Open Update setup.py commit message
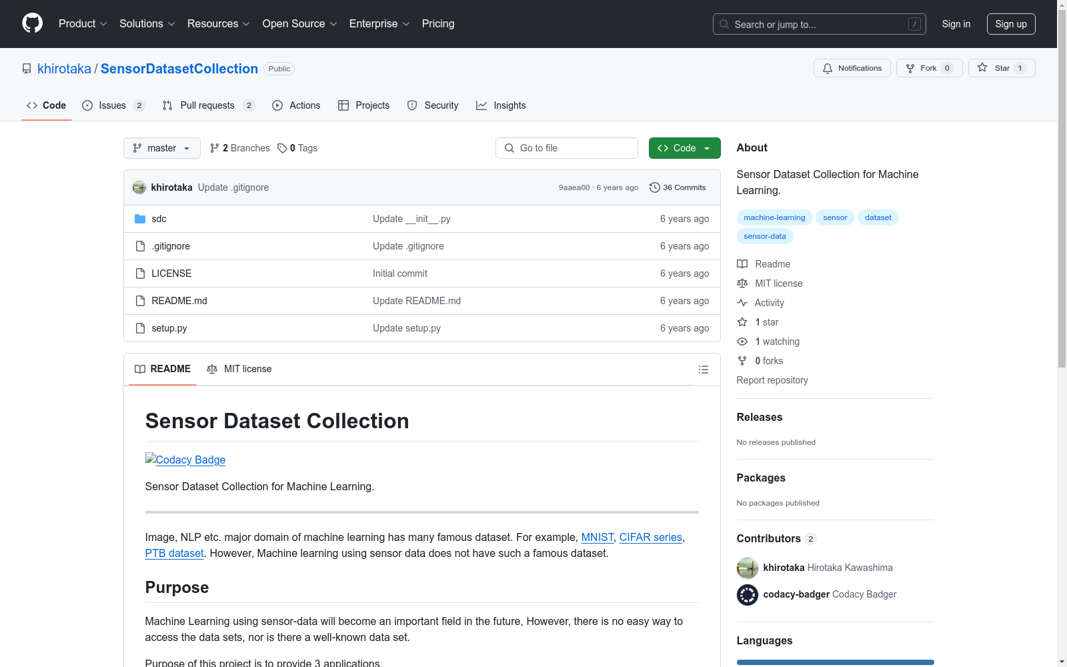 pos(407,328)
